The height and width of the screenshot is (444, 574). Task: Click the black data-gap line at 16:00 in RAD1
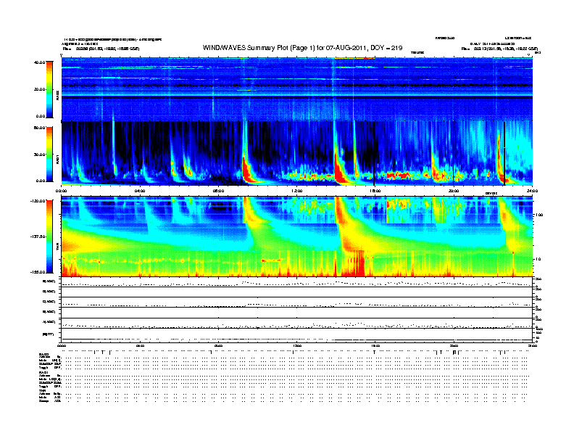click(x=374, y=154)
